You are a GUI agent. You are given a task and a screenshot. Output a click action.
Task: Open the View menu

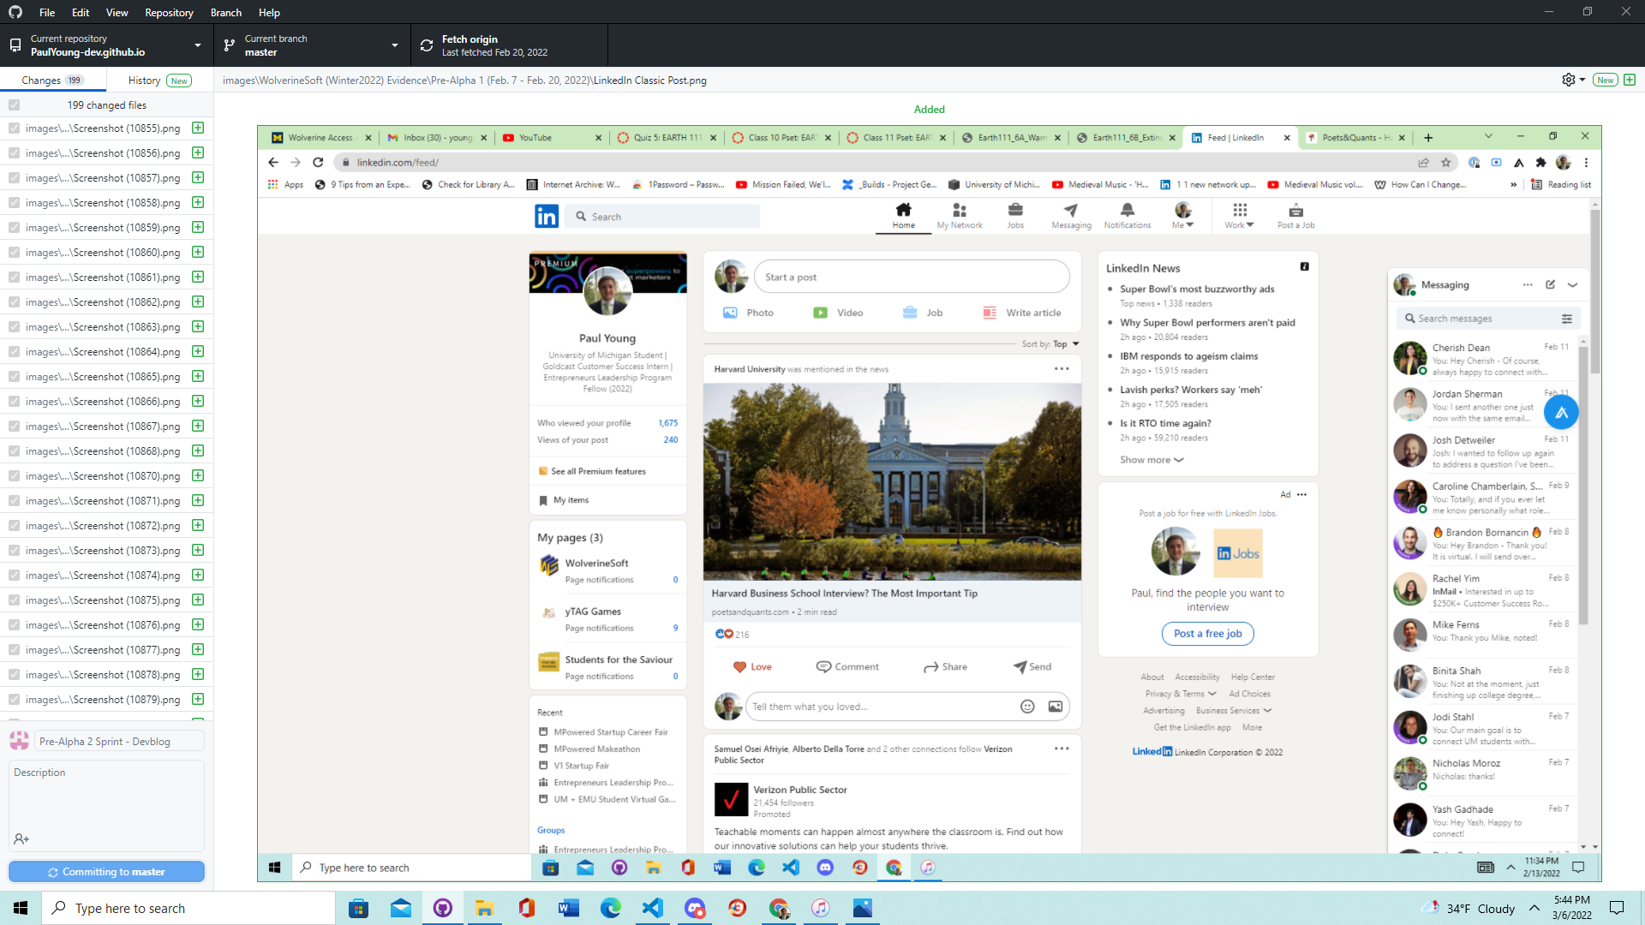117,12
